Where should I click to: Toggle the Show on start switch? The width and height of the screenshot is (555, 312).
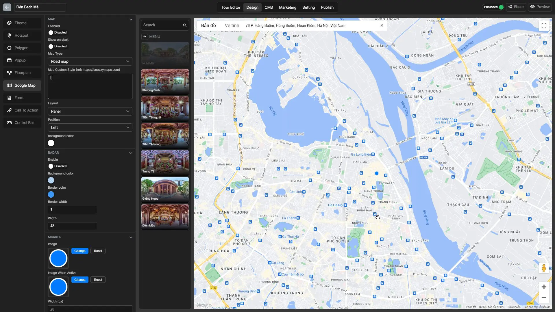pyautogui.click(x=51, y=47)
